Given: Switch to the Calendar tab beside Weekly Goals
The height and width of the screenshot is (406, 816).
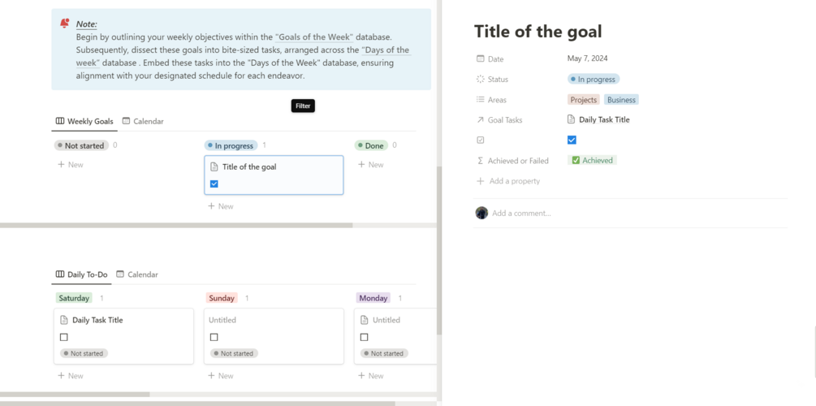Looking at the screenshot, I should (143, 121).
